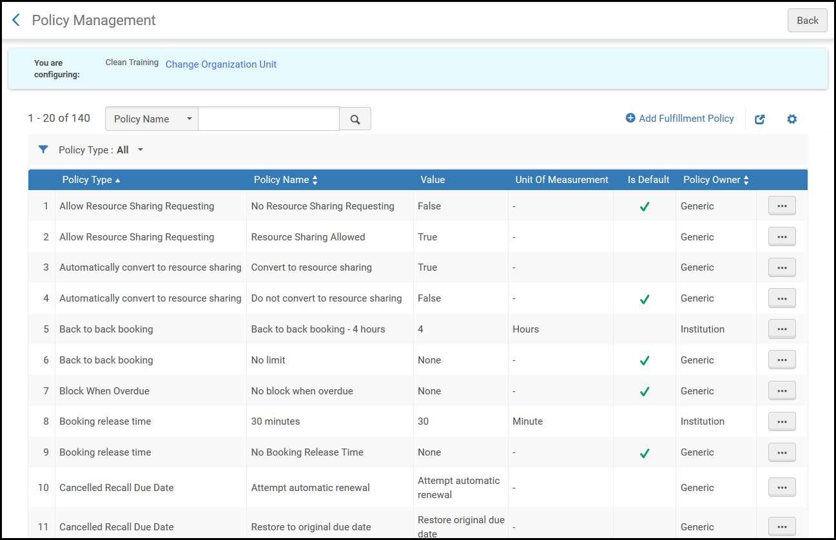Click default checkmark in No limit row

coord(645,361)
